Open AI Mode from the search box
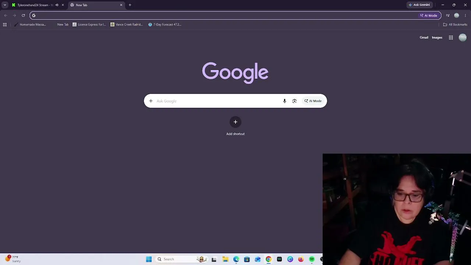This screenshot has width=471, height=265. click(x=313, y=101)
